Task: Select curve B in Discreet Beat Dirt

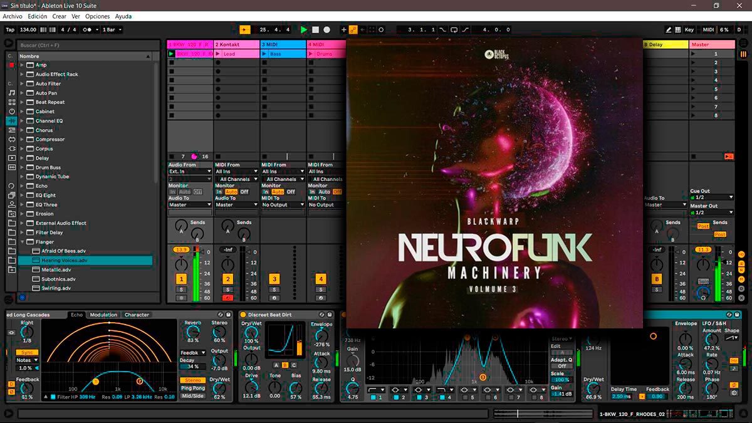Action: (285, 365)
